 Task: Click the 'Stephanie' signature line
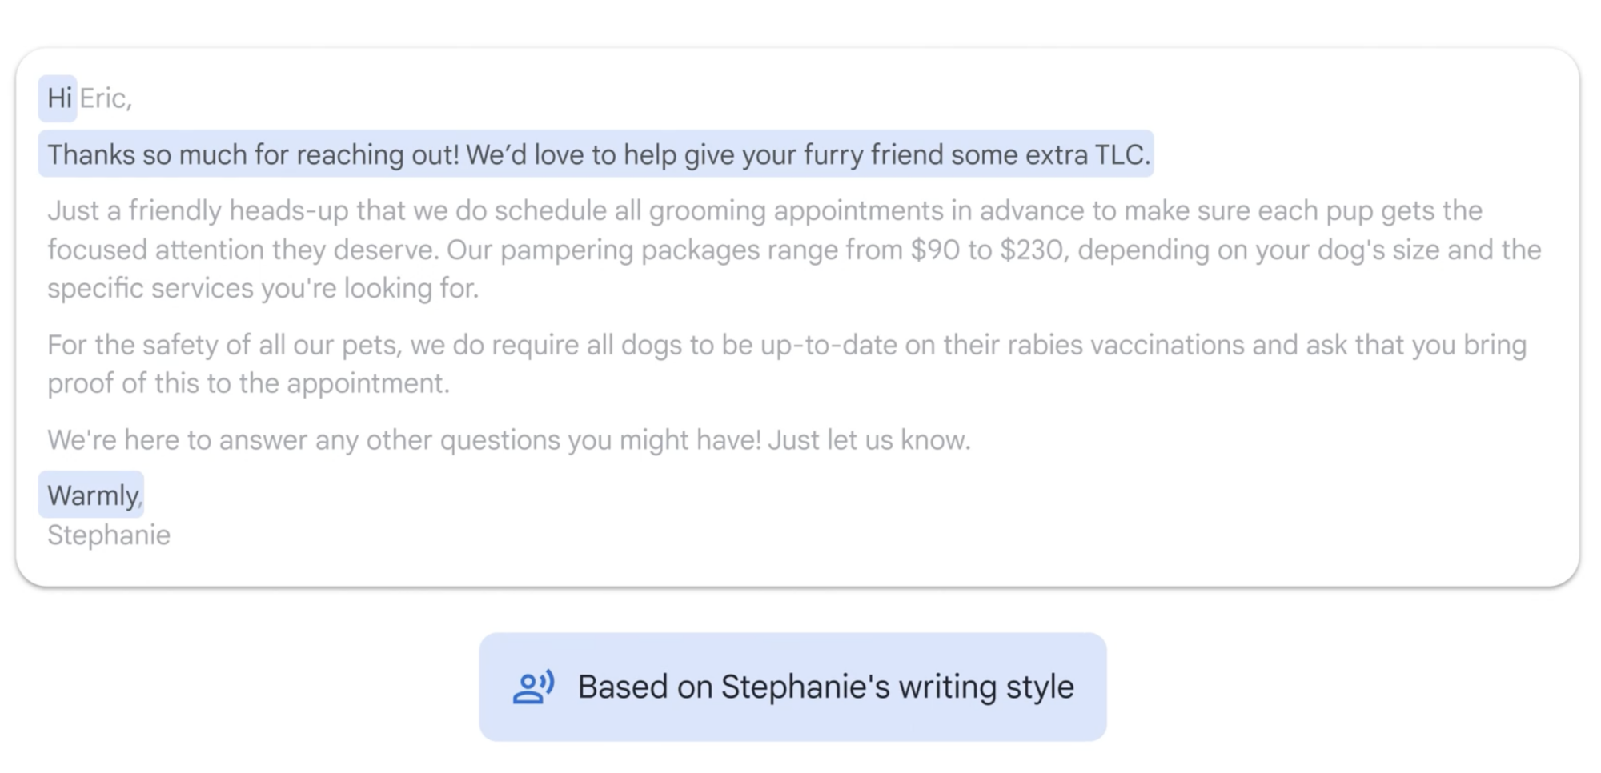pyautogui.click(x=107, y=535)
